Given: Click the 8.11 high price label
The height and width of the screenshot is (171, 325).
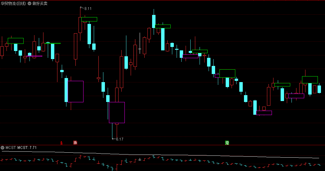Looking at the screenshot, I should 88,9.
